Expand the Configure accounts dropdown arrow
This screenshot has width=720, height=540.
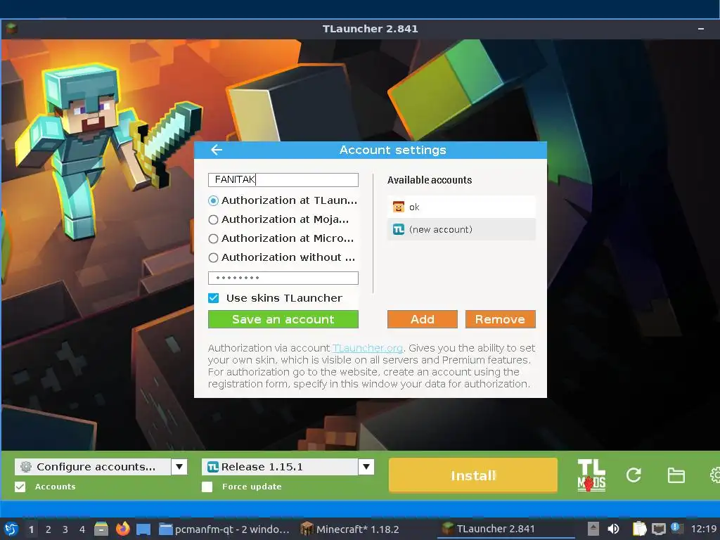click(x=179, y=467)
